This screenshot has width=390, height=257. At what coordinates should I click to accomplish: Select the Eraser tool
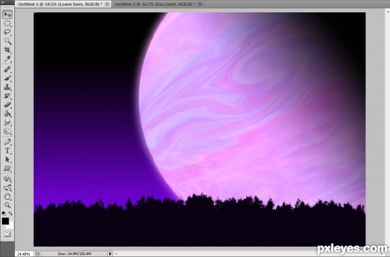(7, 104)
